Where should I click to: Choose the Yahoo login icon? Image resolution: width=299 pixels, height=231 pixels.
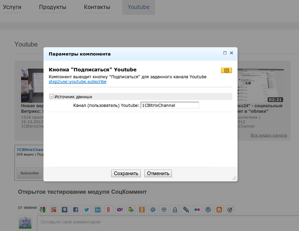tap(120, 209)
